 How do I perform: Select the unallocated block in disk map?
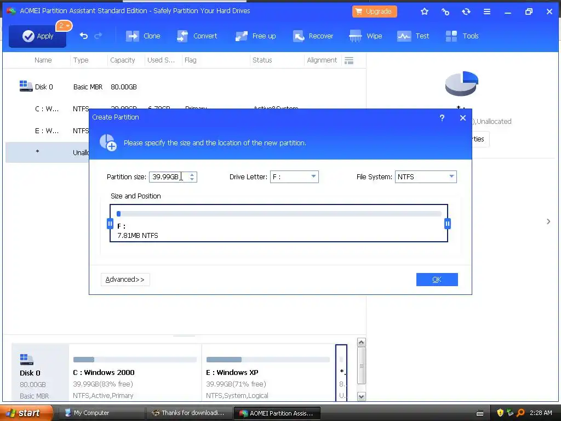341,373
